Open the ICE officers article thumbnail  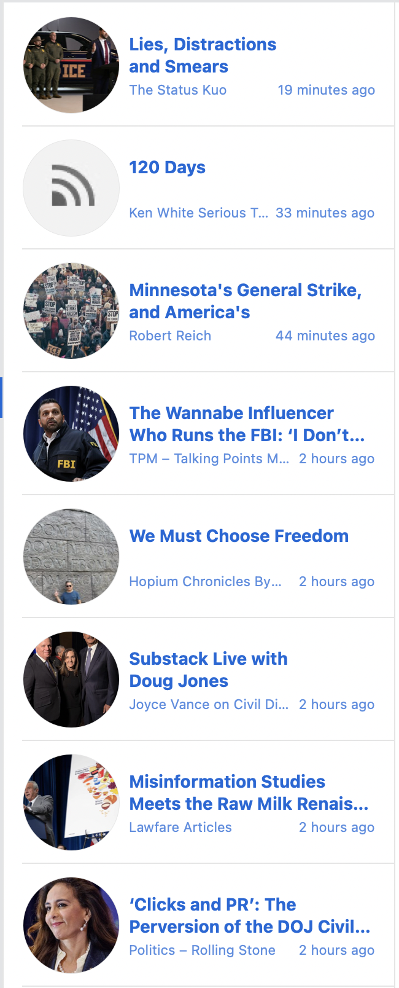coord(71,65)
